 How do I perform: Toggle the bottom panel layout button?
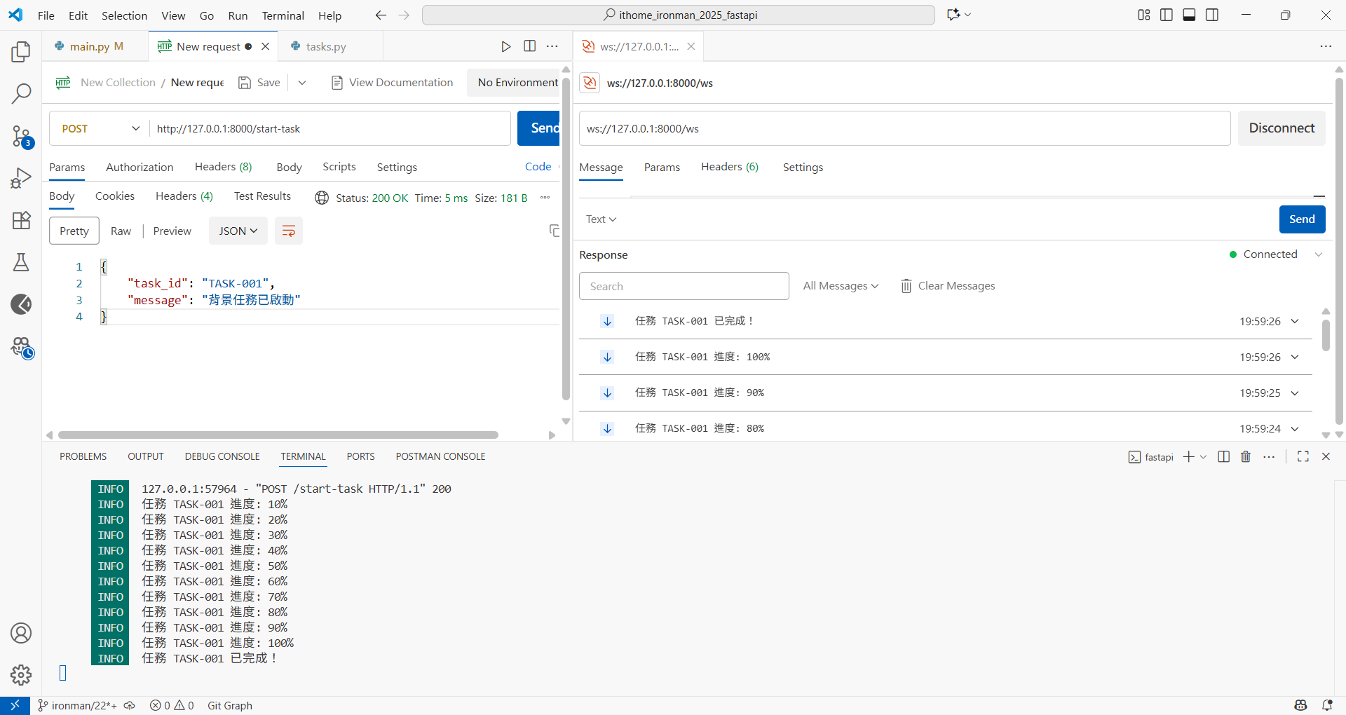tap(1189, 15)
